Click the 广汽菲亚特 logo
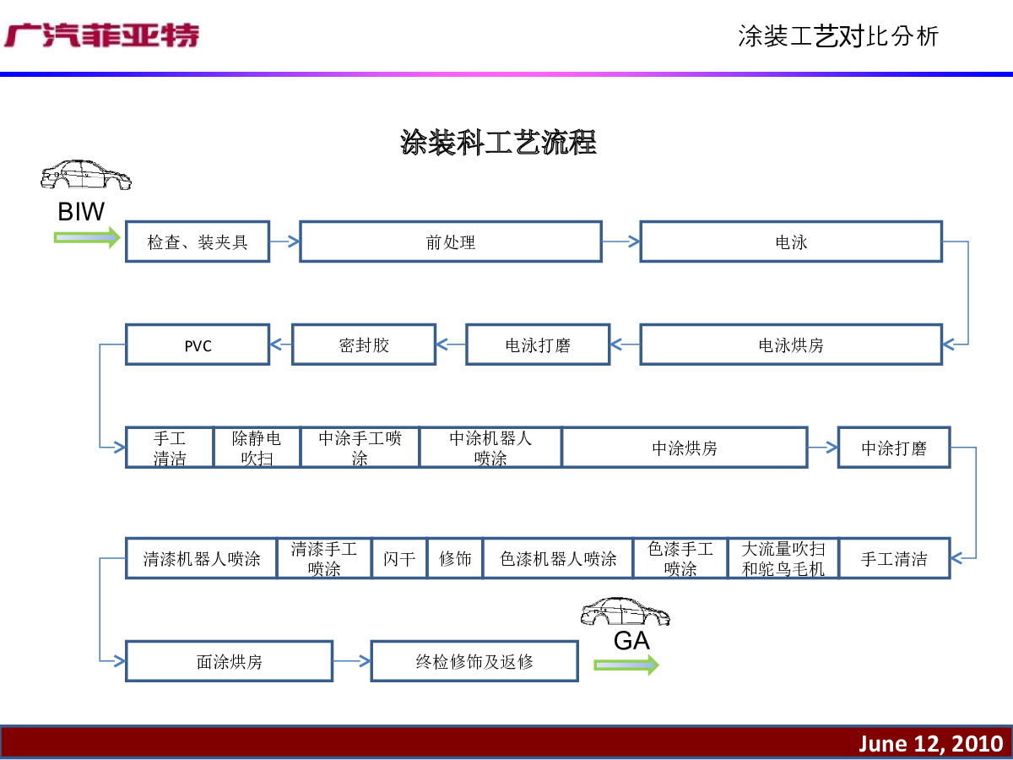 pos(102,35)
